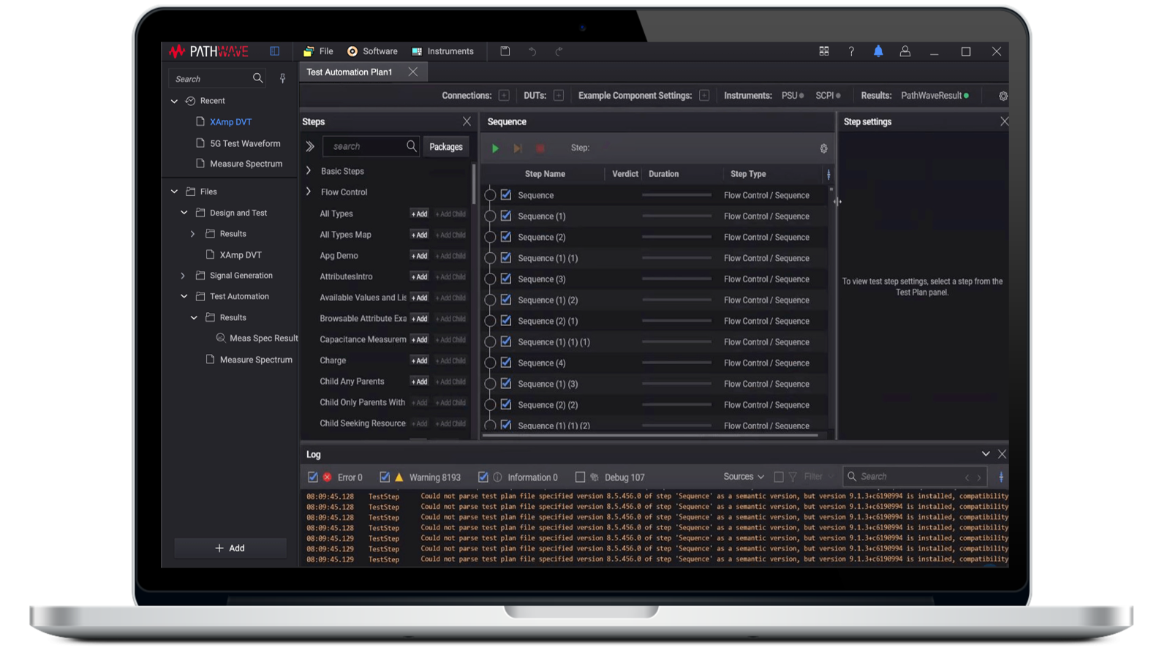Click the save icon in top toolbar
1170x658 pixels.
click(x=505, y=51)
